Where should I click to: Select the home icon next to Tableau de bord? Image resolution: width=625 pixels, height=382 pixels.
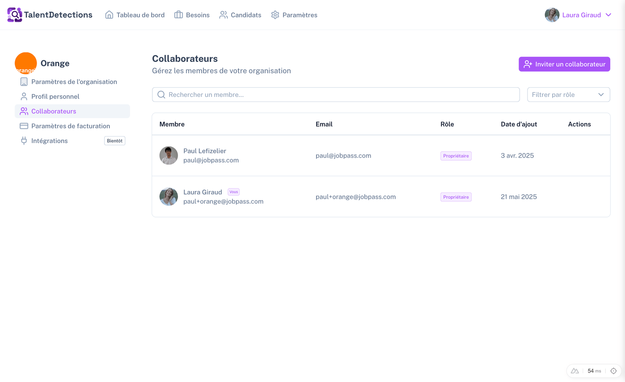coord(109,15)
